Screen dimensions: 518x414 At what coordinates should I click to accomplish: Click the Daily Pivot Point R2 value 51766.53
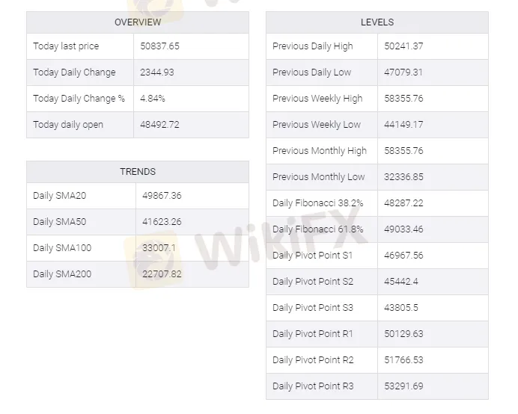tap(403, 360)
